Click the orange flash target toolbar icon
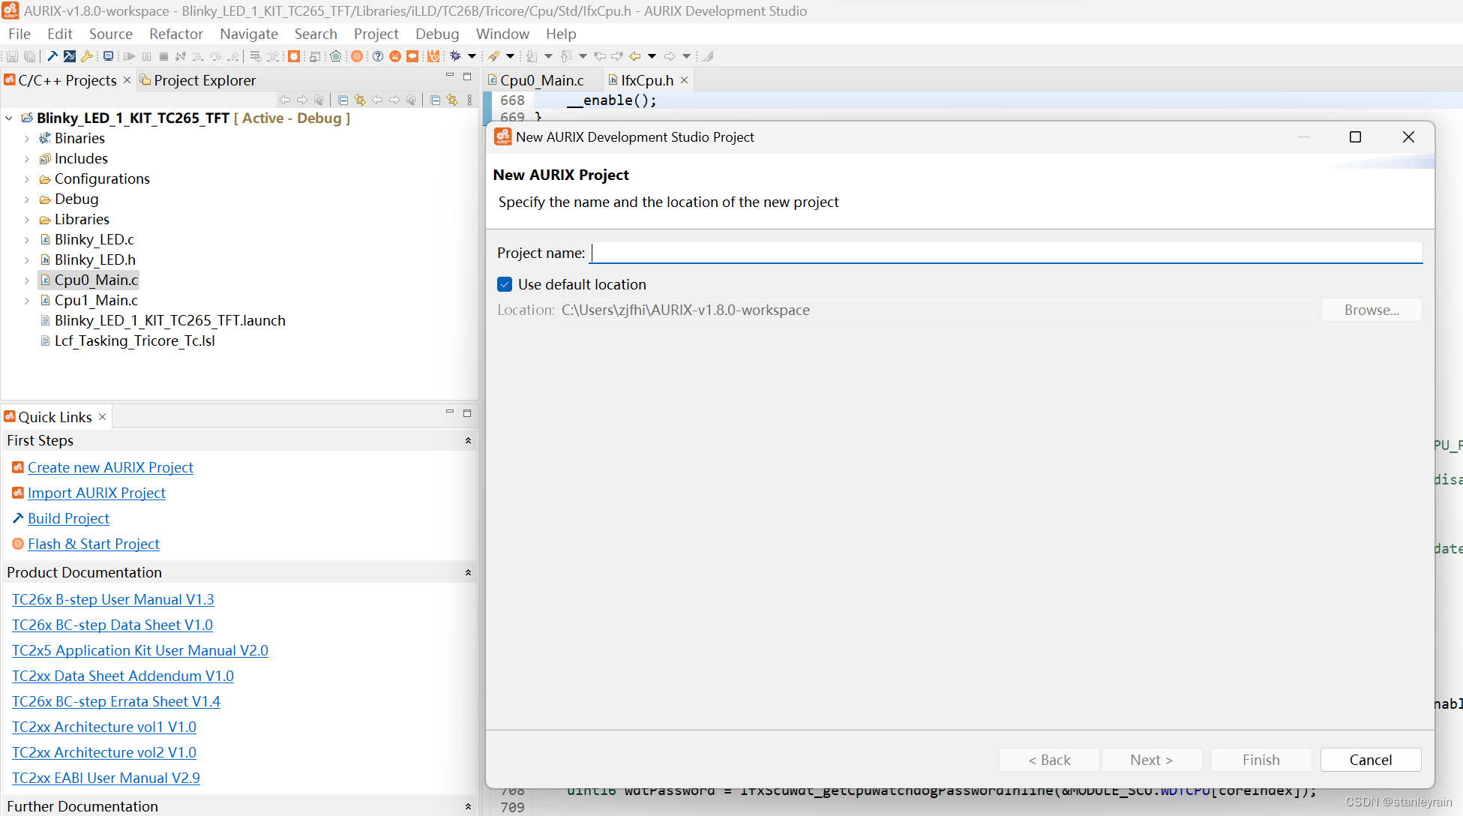 click(357, 56)
